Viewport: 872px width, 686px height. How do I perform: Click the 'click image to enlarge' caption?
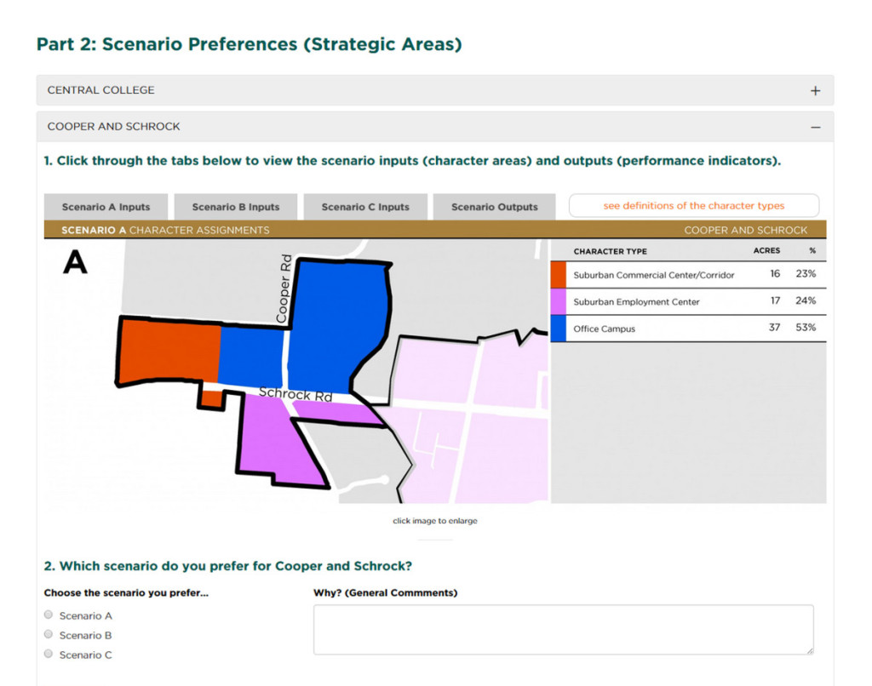(x=434, y=521)
